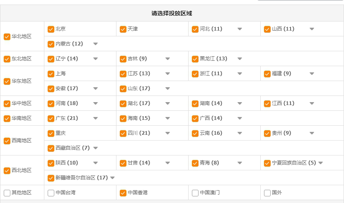Click the 天津 label text
Screen dimensions: 344x203
[133, 29]
